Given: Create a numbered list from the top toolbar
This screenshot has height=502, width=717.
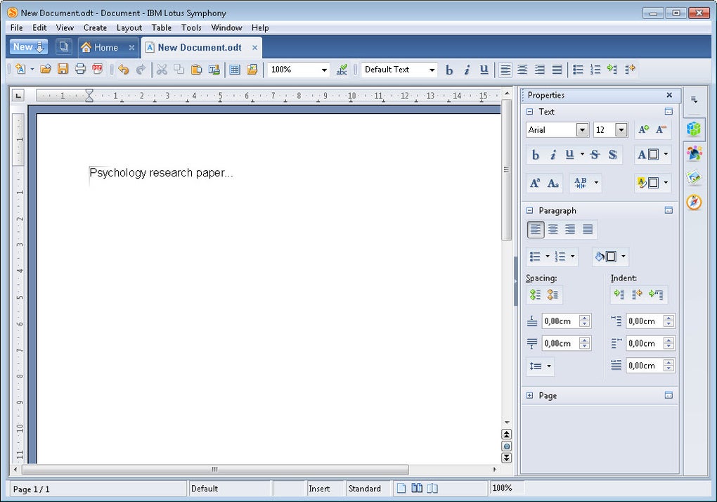Looking at the screenshot, I should (595, 70).
